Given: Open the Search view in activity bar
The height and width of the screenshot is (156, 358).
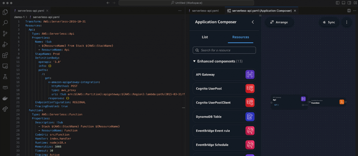Looking at the screenshot, I should click(x=5, y=23).
